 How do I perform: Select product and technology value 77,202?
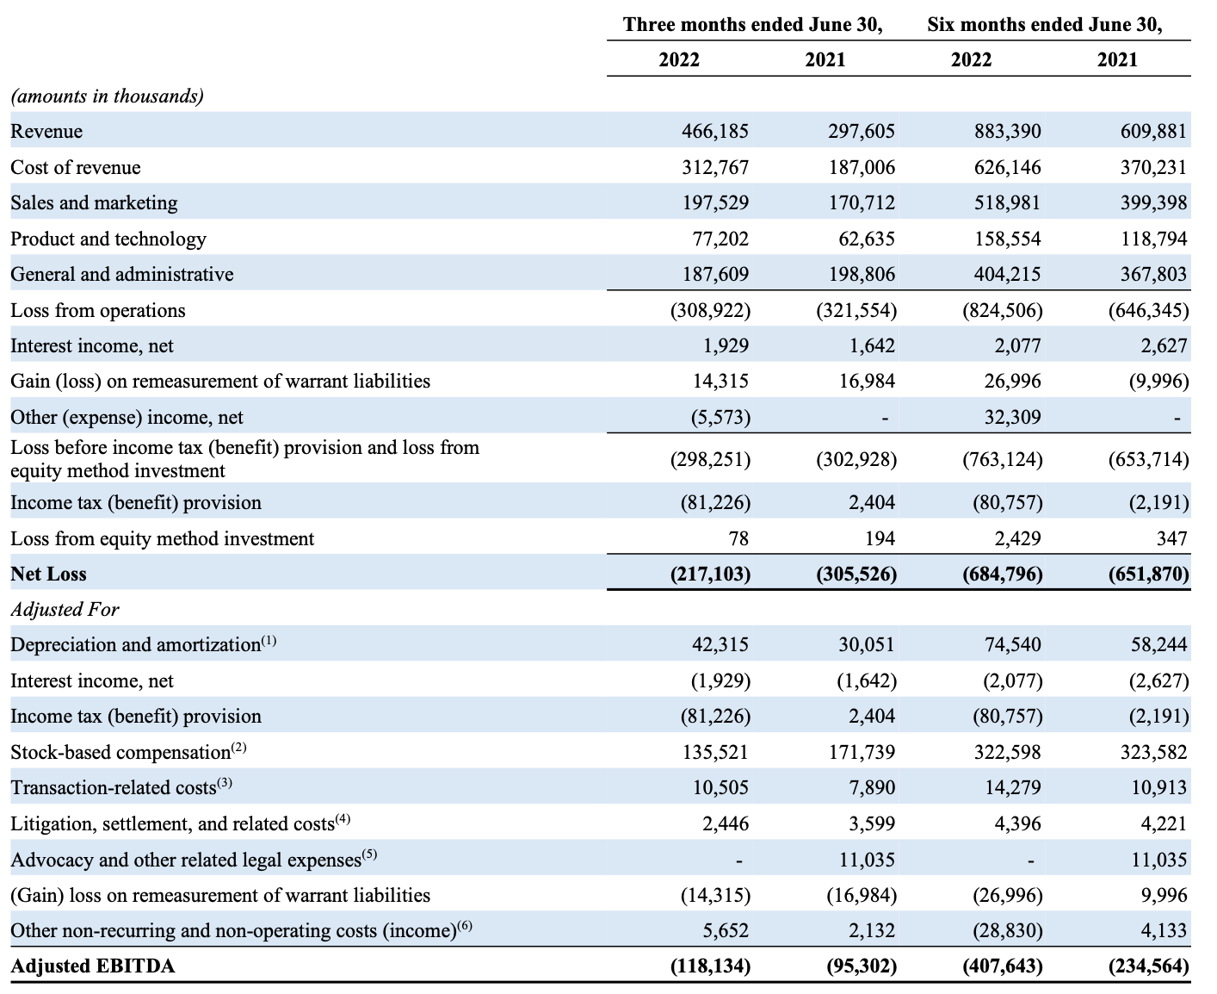[x=720, y=239]
